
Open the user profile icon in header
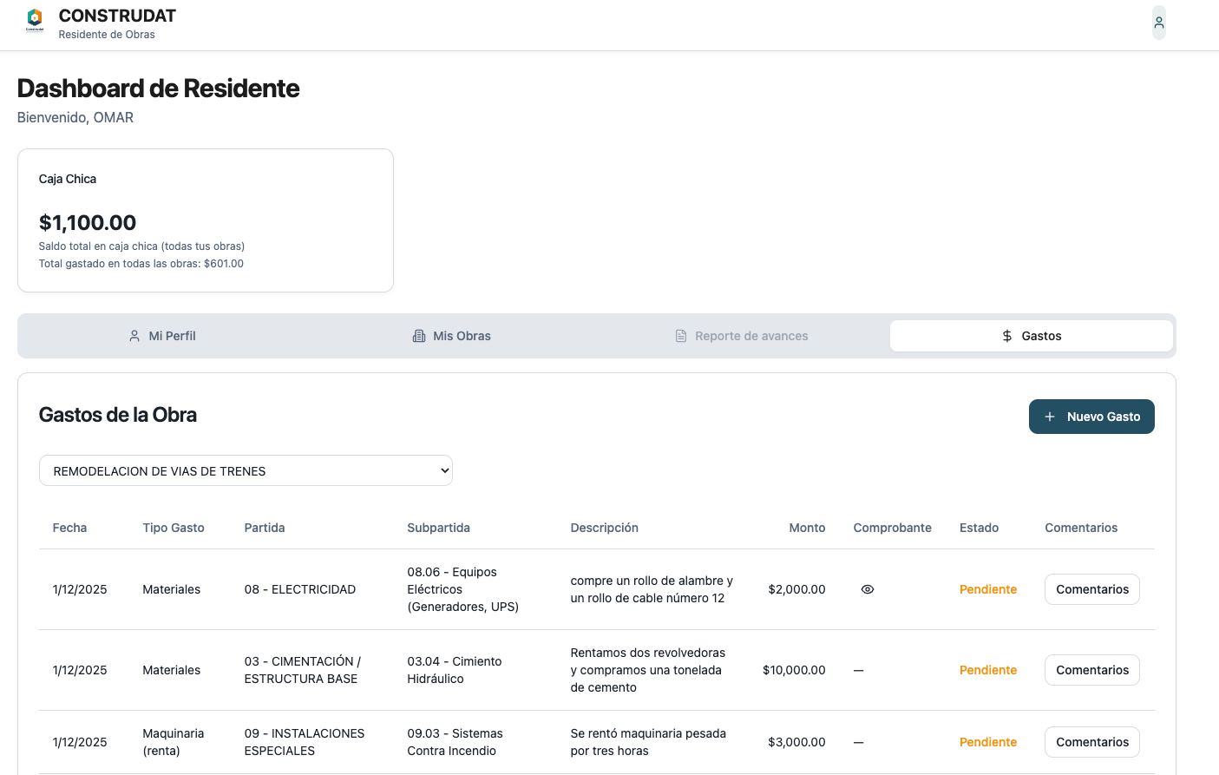(x=1158, y=23)
